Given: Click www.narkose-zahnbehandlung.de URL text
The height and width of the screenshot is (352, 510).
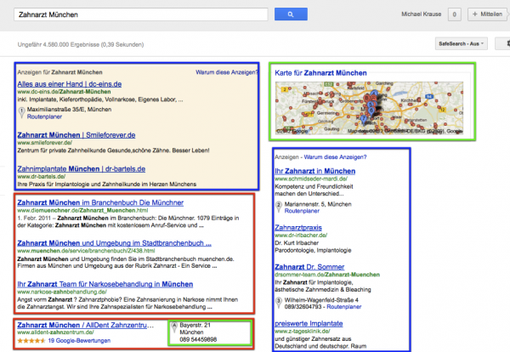Looking at the screenshot, I should [x=62, y=292].
